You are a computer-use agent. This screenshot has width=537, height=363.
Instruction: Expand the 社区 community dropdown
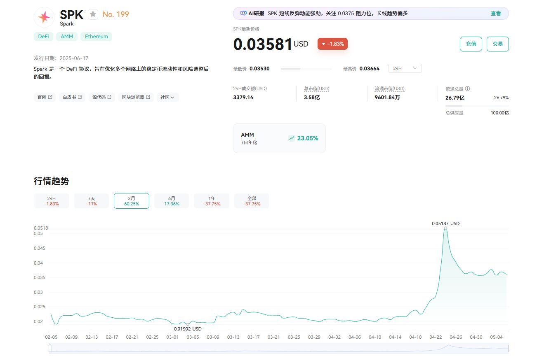click(x=167, y=97)
